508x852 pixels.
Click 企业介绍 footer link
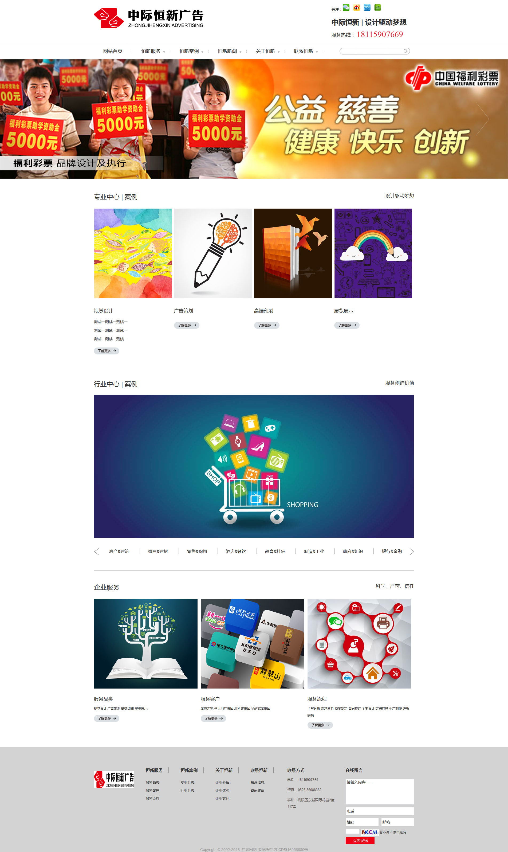[223, 782]
